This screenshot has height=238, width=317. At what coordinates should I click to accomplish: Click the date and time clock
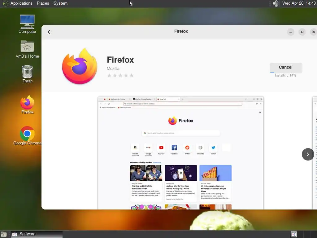[x=299, y=3]
